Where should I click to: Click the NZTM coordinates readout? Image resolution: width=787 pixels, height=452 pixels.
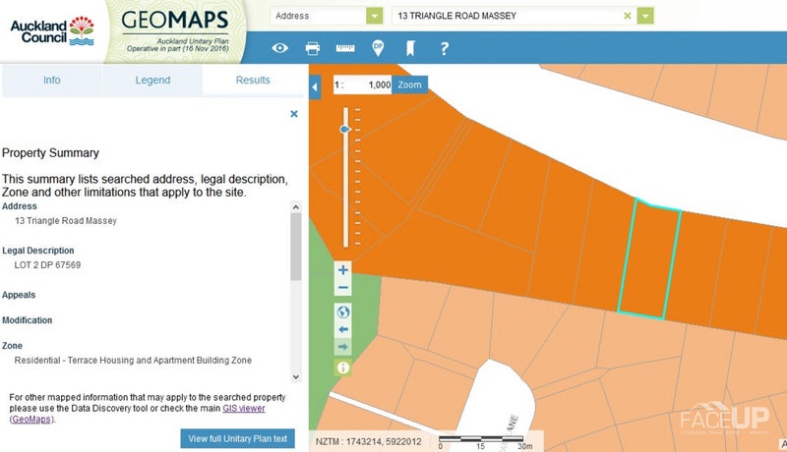click(x=368, y=441)
